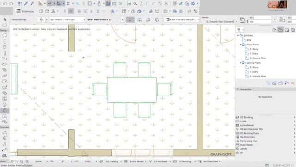The height and width of the screenshot is (167, 296).
Task: Open the Entire Model dropdown in bottom bar
Action: [x=136, y=161]
